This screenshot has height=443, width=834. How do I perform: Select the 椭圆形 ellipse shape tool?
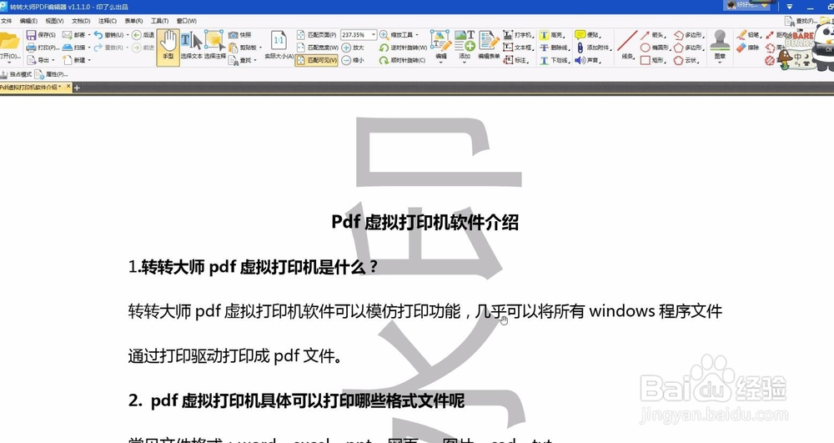(x=656, y=48)
